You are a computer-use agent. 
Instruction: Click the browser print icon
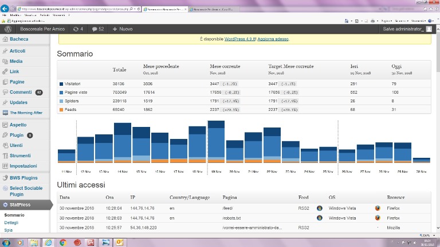[x=372, y=21]
